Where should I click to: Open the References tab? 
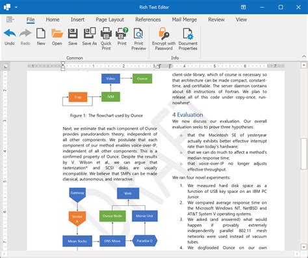tap(148, 20)
